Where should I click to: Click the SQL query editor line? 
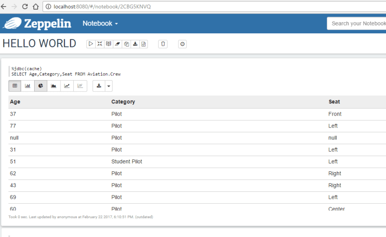tap(66, 74)
